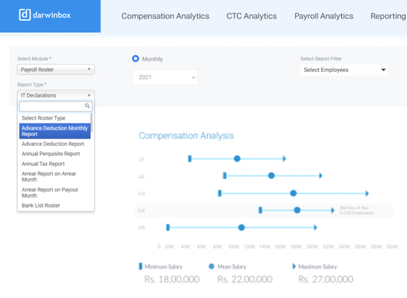Collapse the Report Type dropdown list

89,95
